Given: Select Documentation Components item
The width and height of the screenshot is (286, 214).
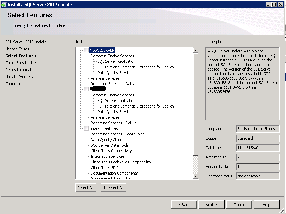Looking at the screenshot, I should [x=114, y=173].
